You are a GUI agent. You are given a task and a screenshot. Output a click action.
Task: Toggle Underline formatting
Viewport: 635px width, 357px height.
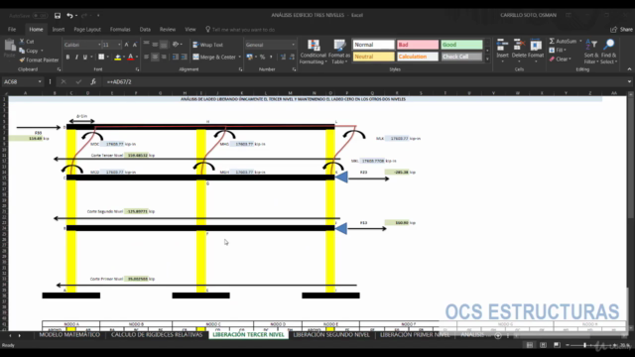click(85, 58)
